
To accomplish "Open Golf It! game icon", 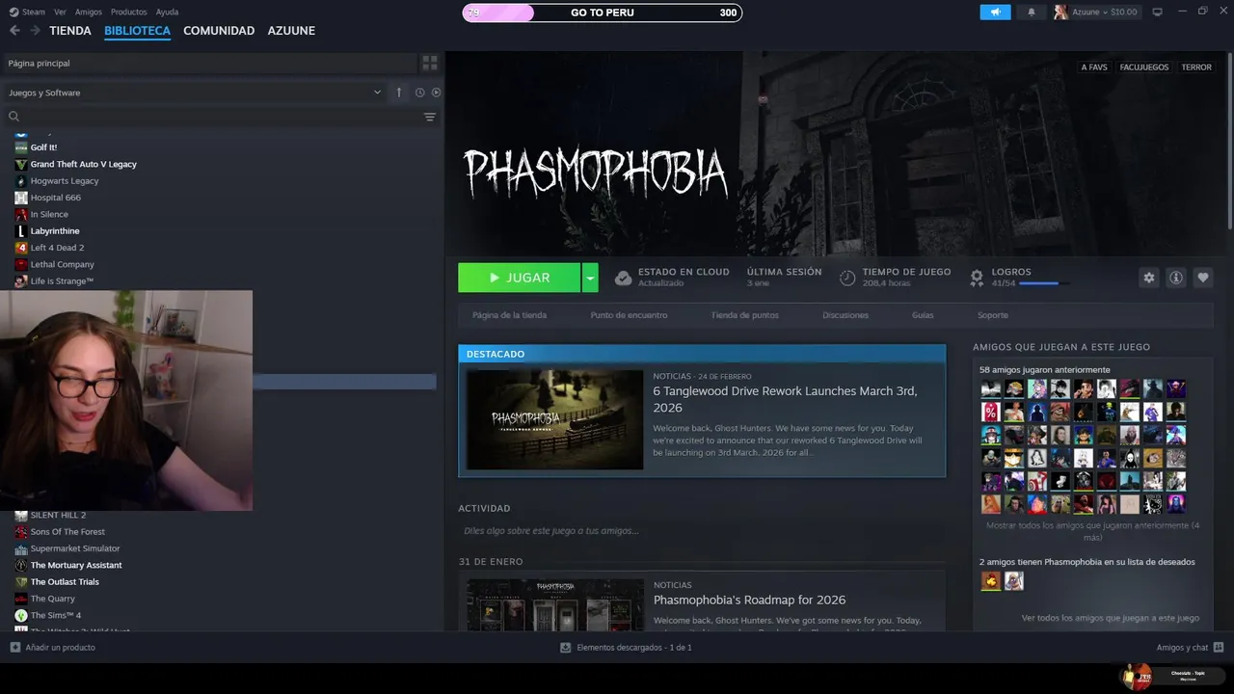I will click(21, 147).
